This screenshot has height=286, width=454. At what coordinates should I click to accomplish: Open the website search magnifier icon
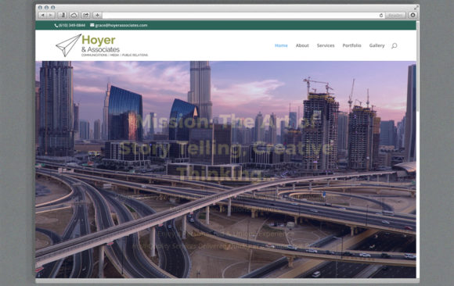pyautogui.click(x=394, y=45)
